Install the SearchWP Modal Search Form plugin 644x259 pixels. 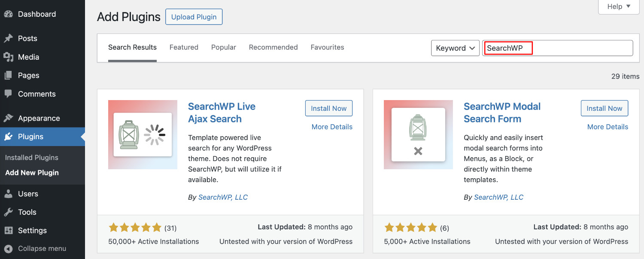604,108
